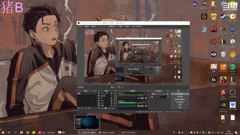
Task: Remove the selected scene with the minus icon
Action: click(x=82, y=108)
